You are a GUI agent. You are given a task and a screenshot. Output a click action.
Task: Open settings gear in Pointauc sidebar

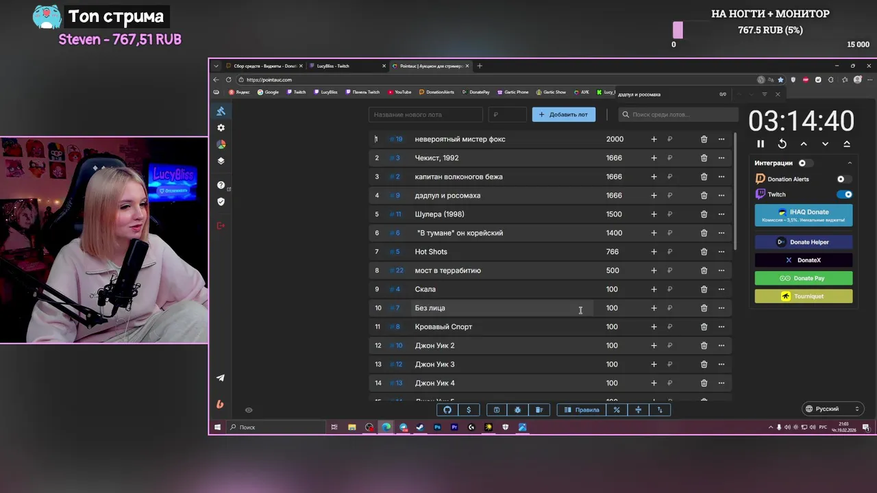(x=221, y=128)
